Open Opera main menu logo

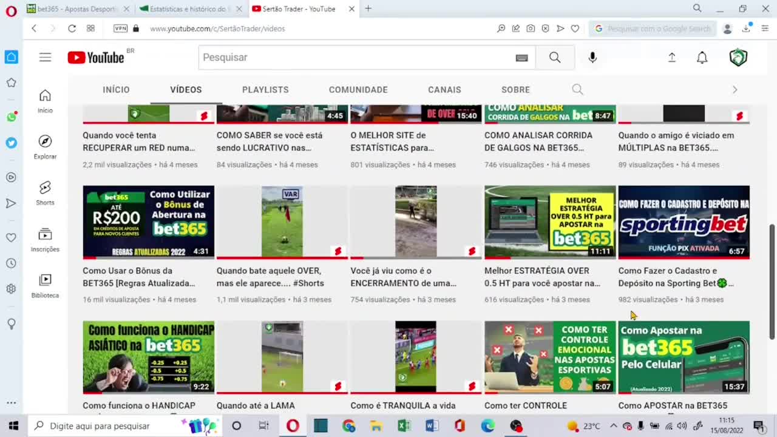click(x=11, y=10)
